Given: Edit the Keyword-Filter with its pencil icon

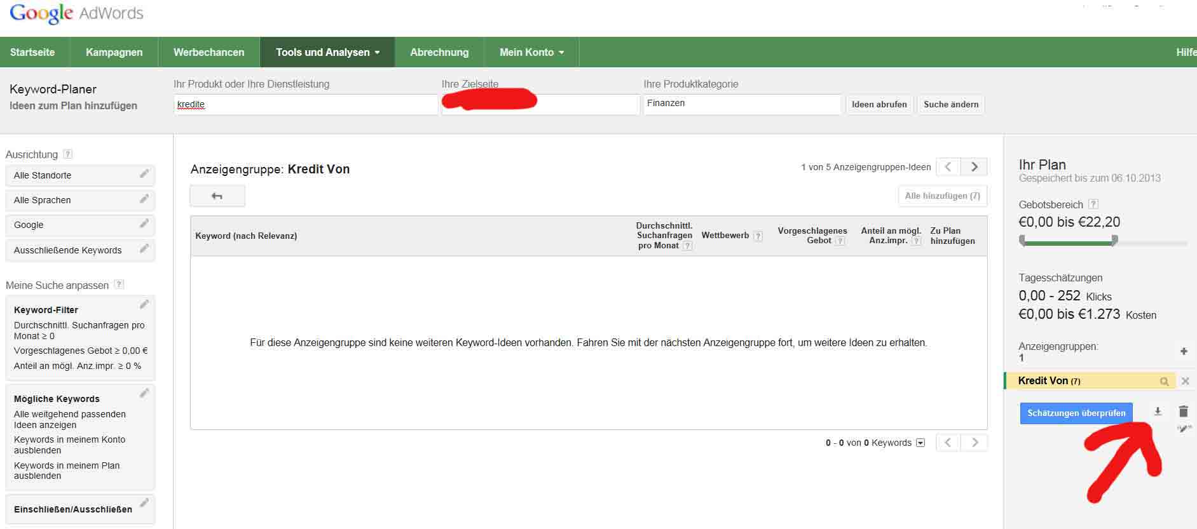Looking at the screenshot, I should (x=144, y=304).
